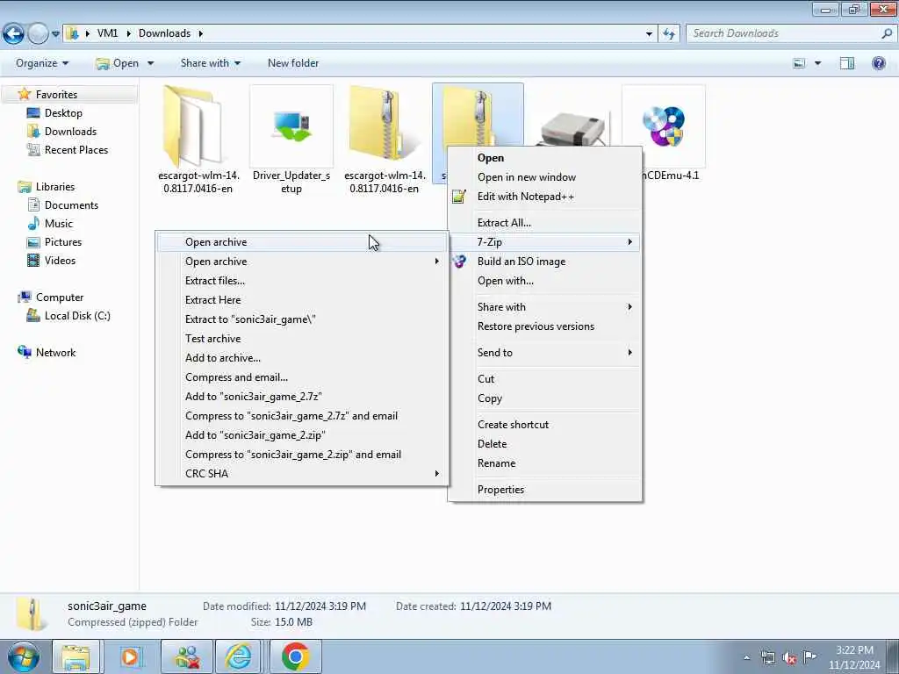Screen dimensions: 899x674
Task: Open Computer in the navigation pane
Action: point(59,297)
